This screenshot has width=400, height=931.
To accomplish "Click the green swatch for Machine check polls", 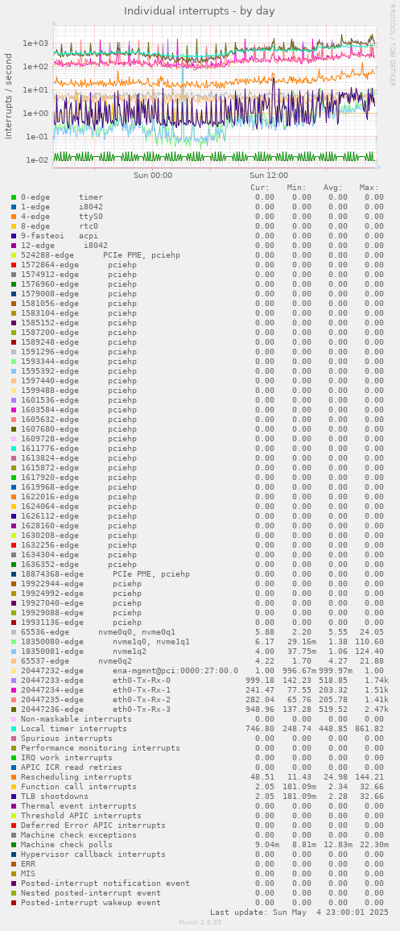I will [x=14, y=844].
